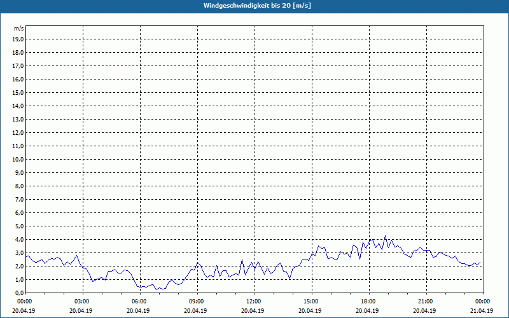
Task: Click the wind speed peak near 19:00
Action: (x=386, y=236)
